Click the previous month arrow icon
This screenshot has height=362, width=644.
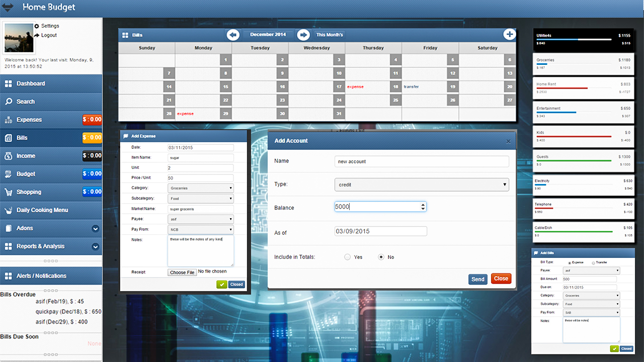tap(232, 35)
